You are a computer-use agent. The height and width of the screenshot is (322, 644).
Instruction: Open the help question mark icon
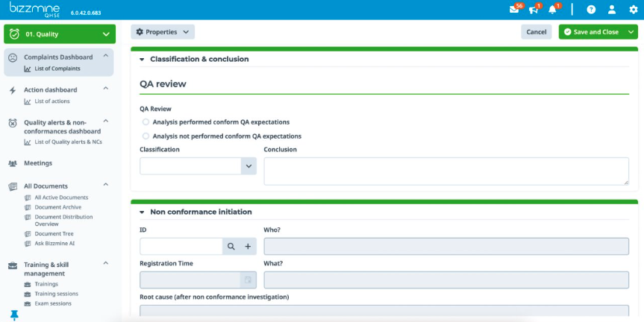click(591, 10)
